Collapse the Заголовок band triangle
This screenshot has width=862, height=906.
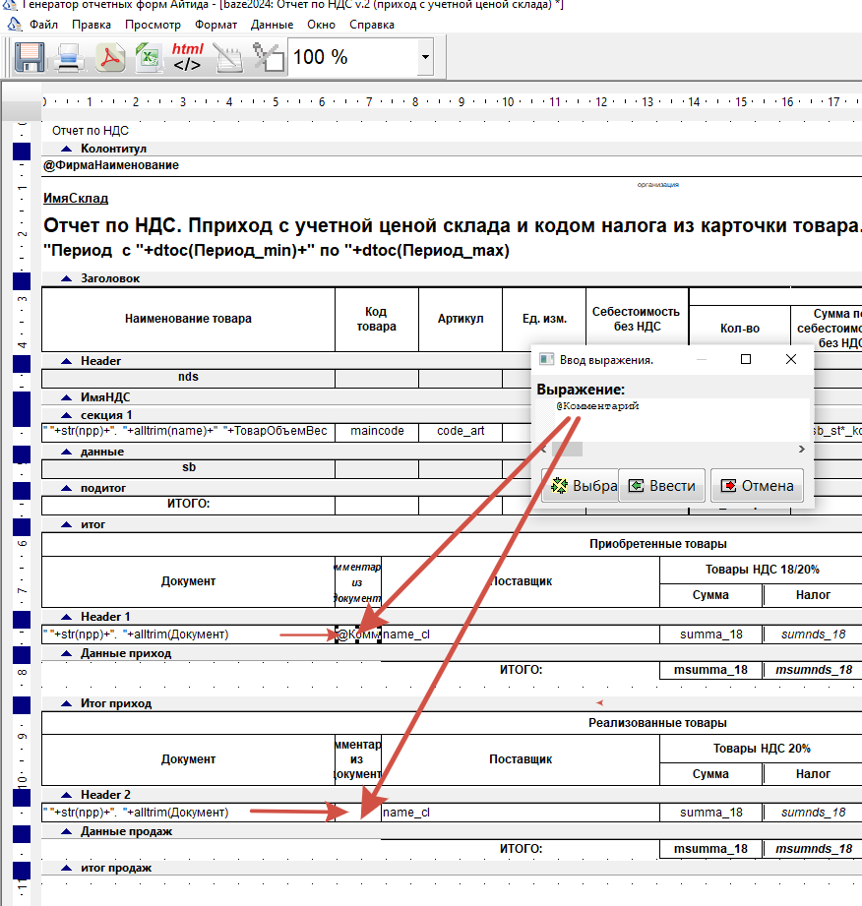pos(67,278)
